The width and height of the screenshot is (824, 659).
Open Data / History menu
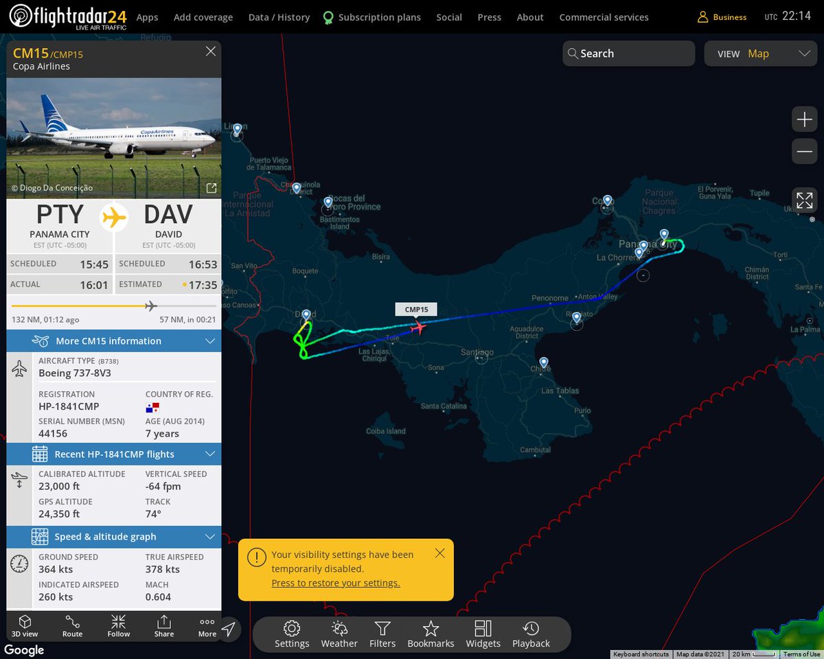[279, 17]
